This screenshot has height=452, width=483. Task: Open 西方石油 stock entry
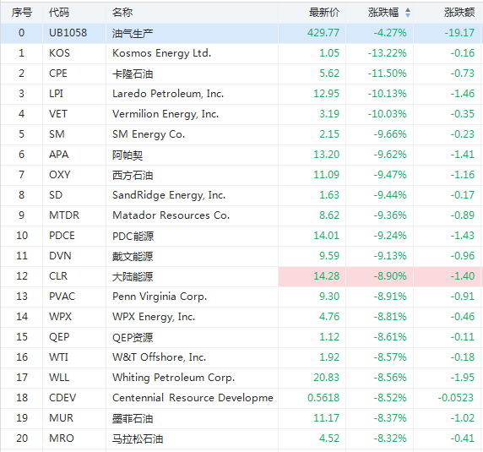[x=133, y=175]
